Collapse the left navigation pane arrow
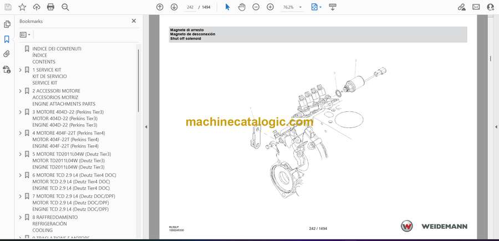This screenshot has width=499, height=241. (146, 127)
